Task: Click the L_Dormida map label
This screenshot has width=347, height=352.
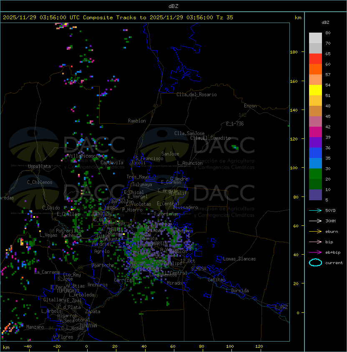Action: [237, 291]
